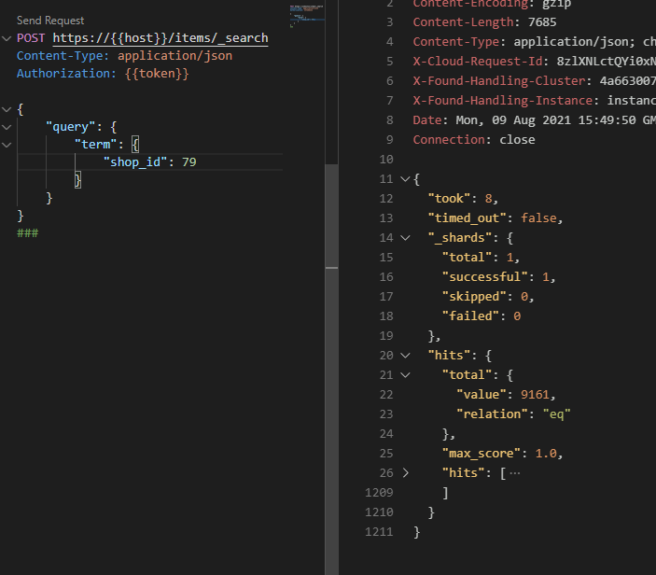The width and height of the screenshot is (656, 575).
Task: Click the POST method keyword
Action: click(x=32, y=38)
